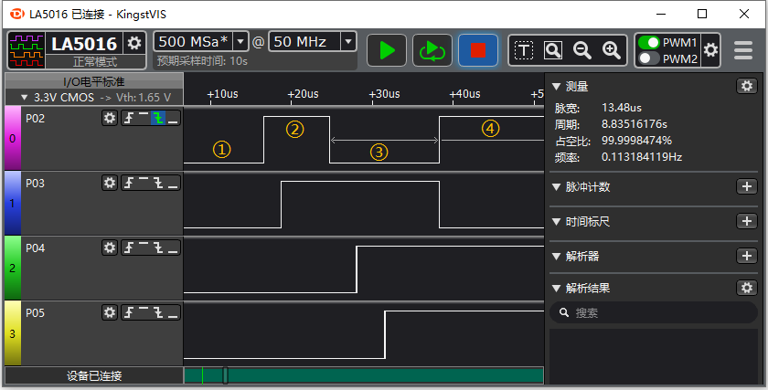Click the zoom-to-fit magnifier icon
This screenshot has width=768, height=390.
pyautogui.click(x=552, y=50)
